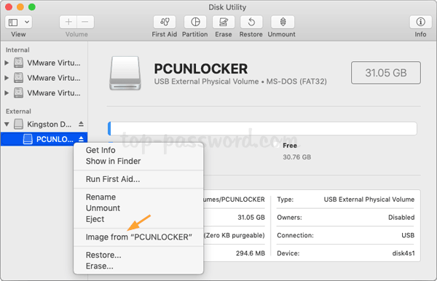Viewport: 437px width, 281px height.
Task: Open the View sidebar dropdown
Action: [18, 22]
